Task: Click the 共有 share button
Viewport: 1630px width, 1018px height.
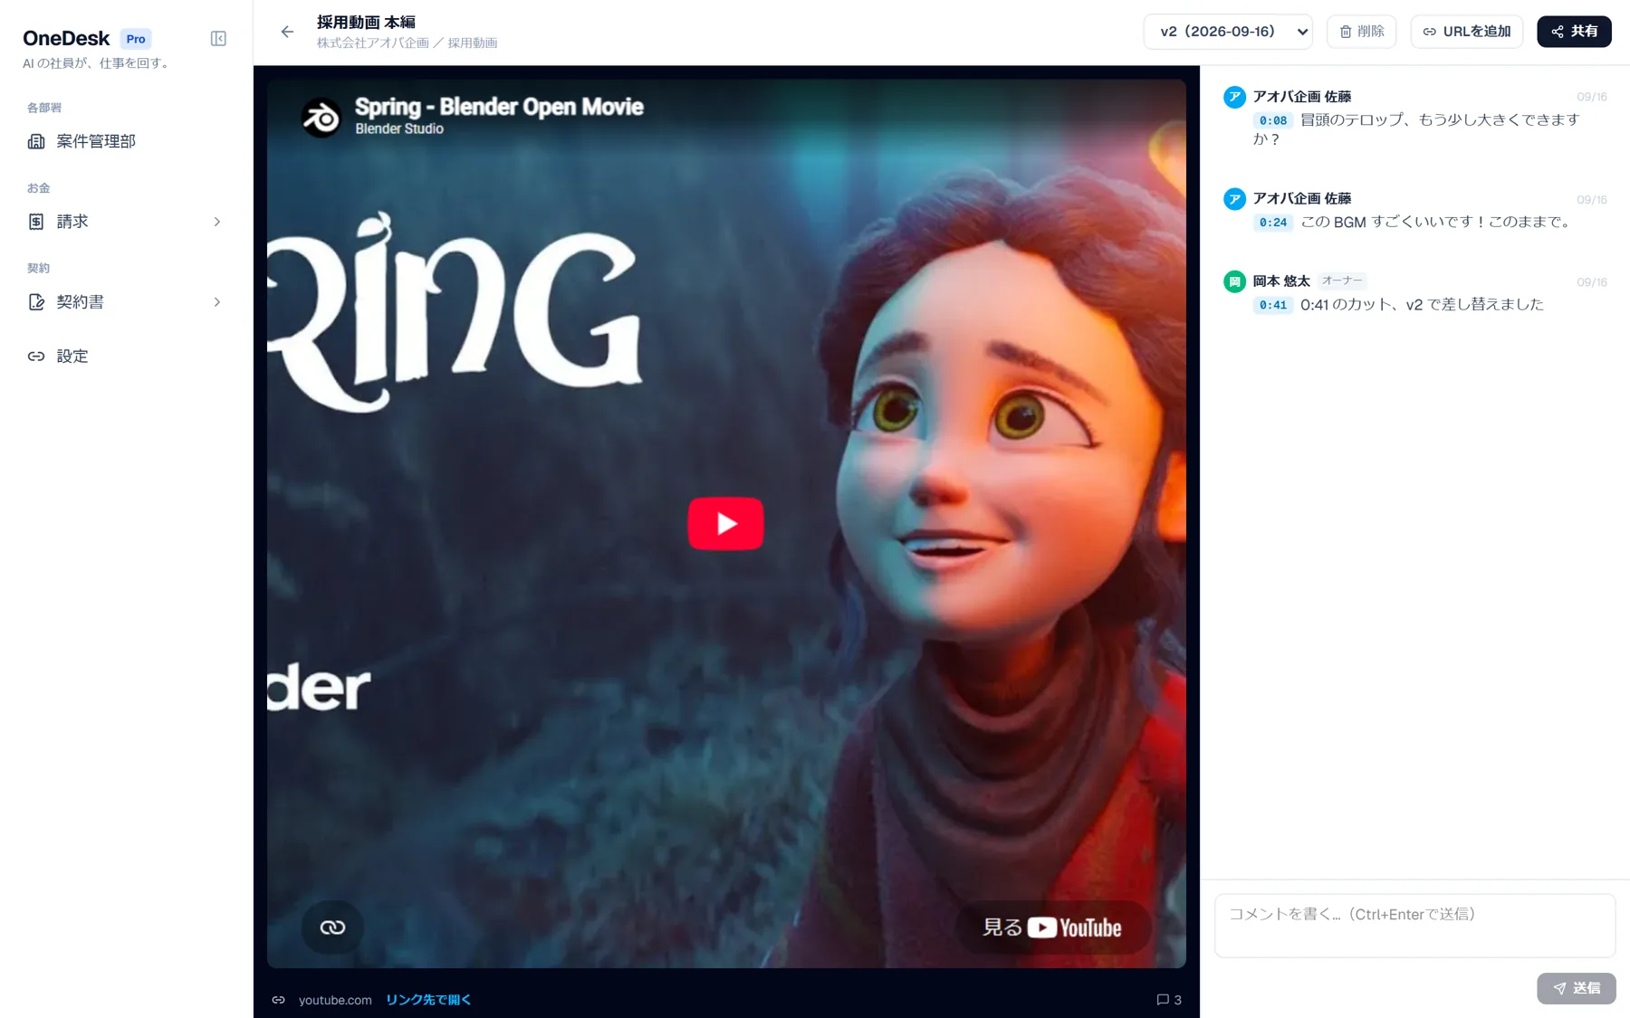Action: (x=1574, y=32)
